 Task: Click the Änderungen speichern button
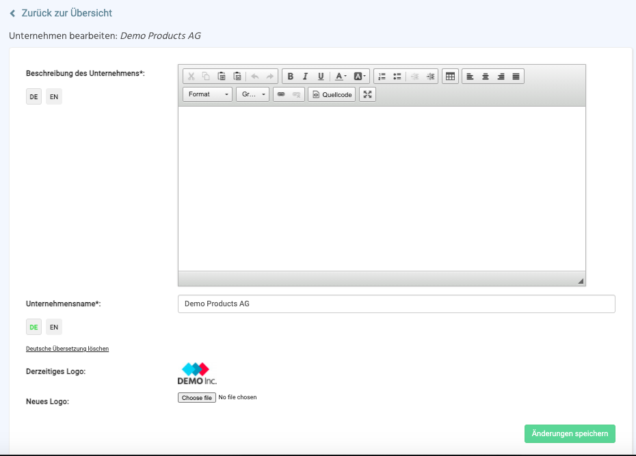click(x=570, y=433)
